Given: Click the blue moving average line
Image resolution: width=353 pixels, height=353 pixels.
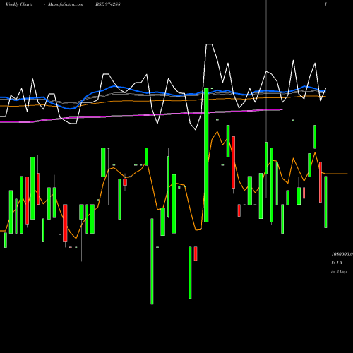Looking at the screenshot, I should click(163, 93).
